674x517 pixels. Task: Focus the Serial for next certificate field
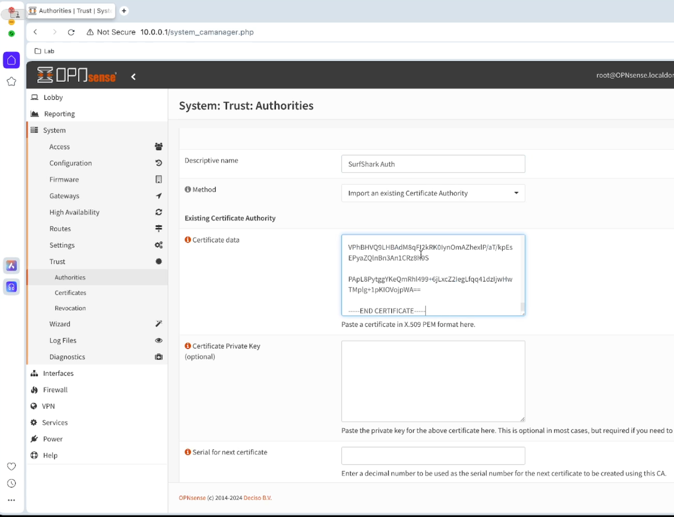point(433,455)
